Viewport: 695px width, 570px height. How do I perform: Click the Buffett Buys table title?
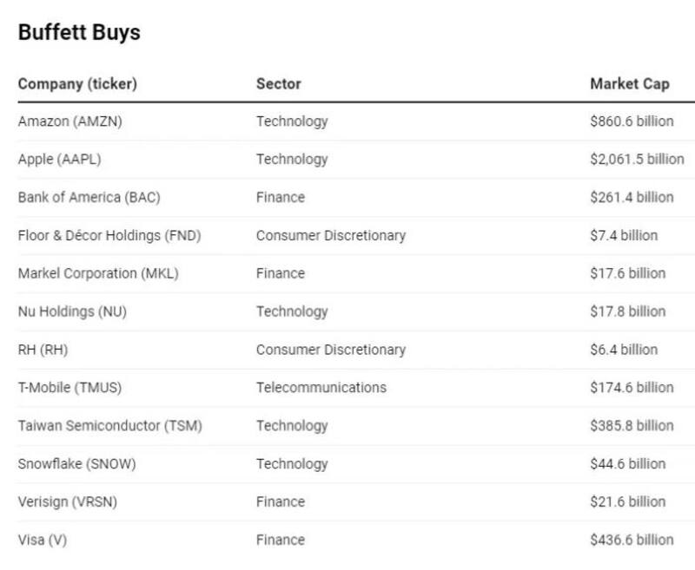coord(79,33)
